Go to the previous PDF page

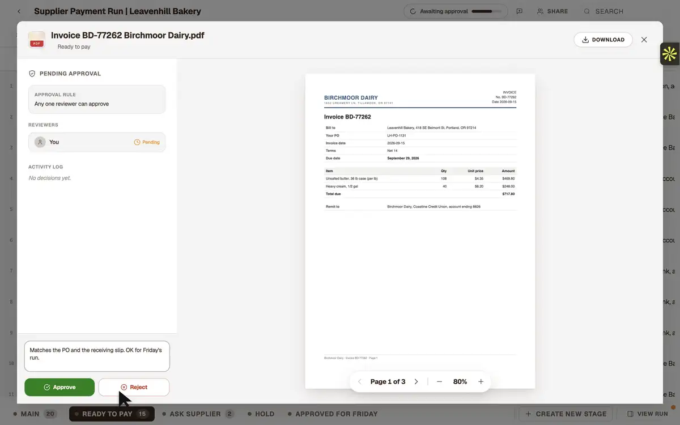[359, 382]
